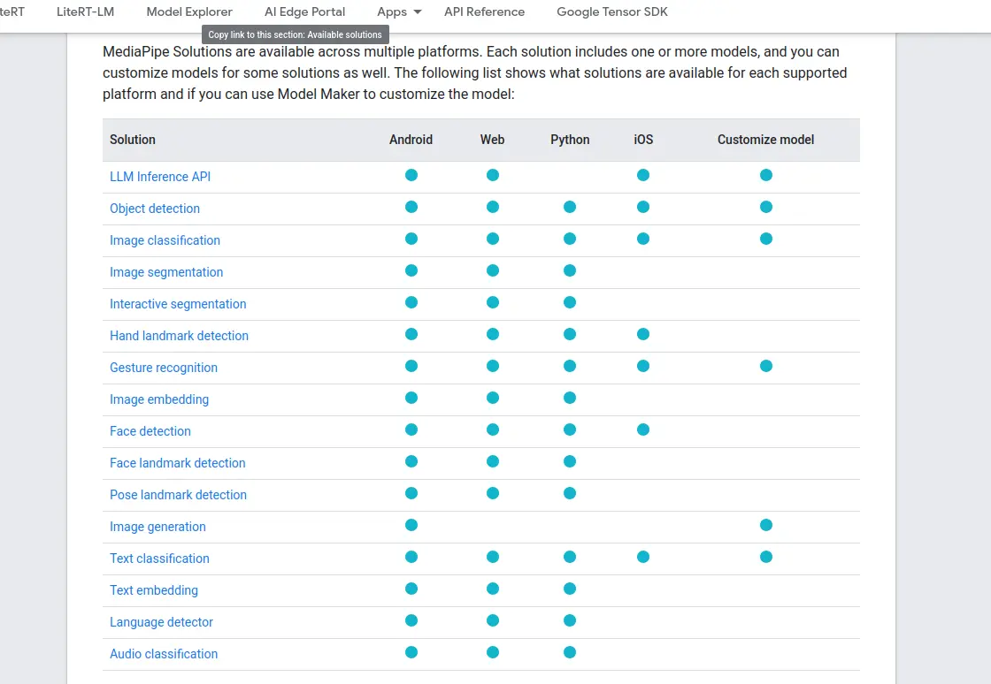
Task: Click the Android dot for Image classification
Action: tap(411, 239)
